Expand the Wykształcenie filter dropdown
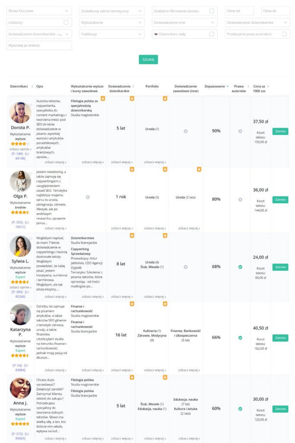Viewport: 295px width, 443px height. click(x=112, y=22)
